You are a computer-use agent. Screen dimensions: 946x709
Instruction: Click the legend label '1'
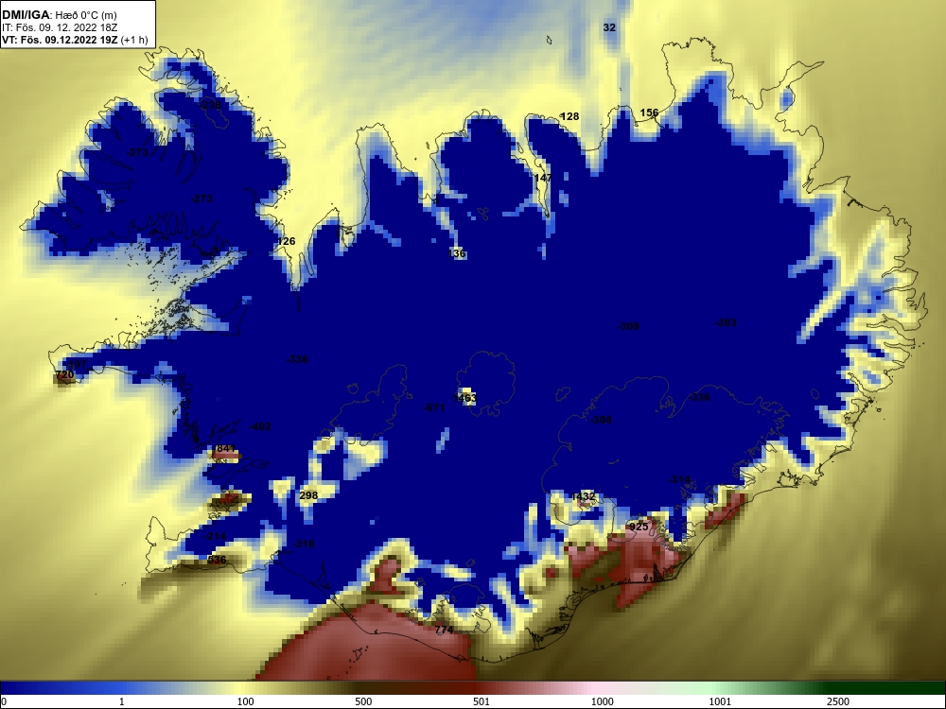pos(122,701)
